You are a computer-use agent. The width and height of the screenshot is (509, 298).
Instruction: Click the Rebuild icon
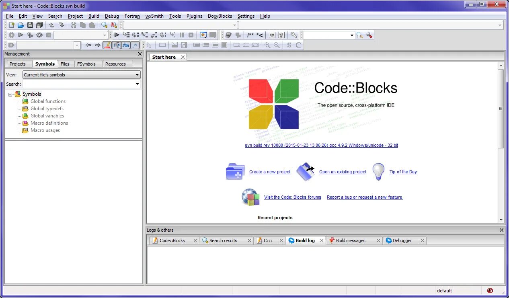(x=39, y=35)
